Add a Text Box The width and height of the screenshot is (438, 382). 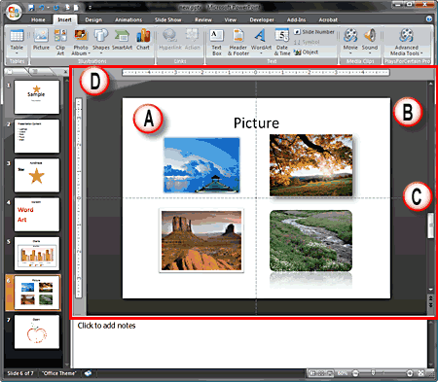216,42
